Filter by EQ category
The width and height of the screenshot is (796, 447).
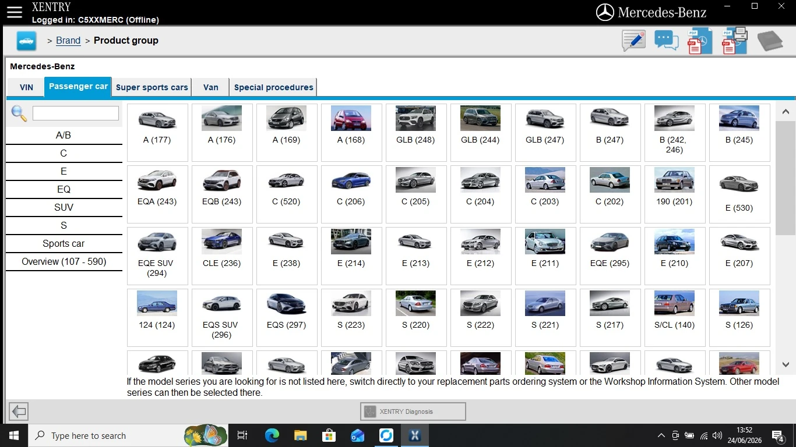tap(64, 189)
